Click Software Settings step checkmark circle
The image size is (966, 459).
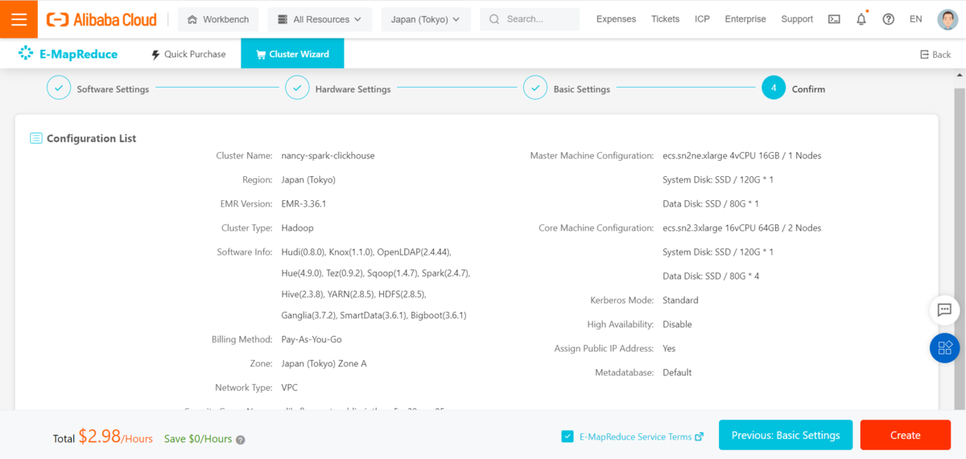pyautogui.click(x=59, y=88)
